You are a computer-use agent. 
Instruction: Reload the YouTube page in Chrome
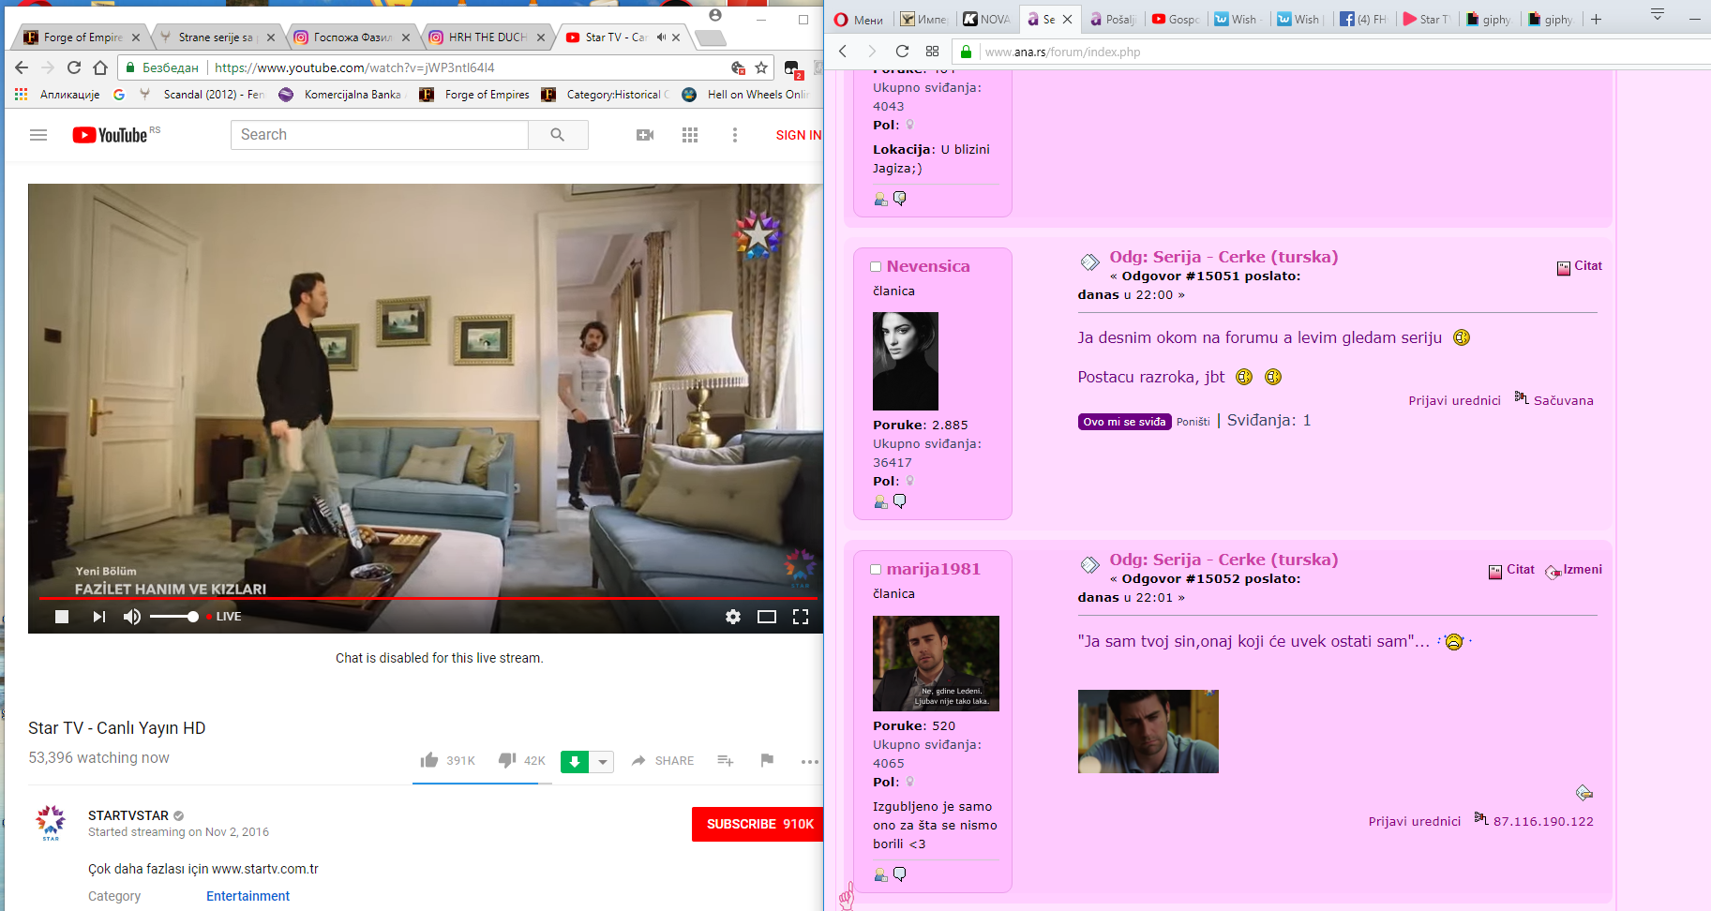click(74, 67)
